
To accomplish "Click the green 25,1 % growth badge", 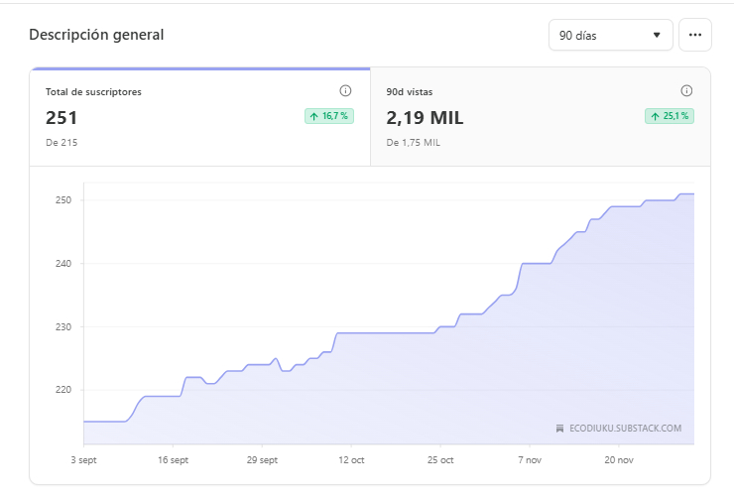I will click(670, 116).
